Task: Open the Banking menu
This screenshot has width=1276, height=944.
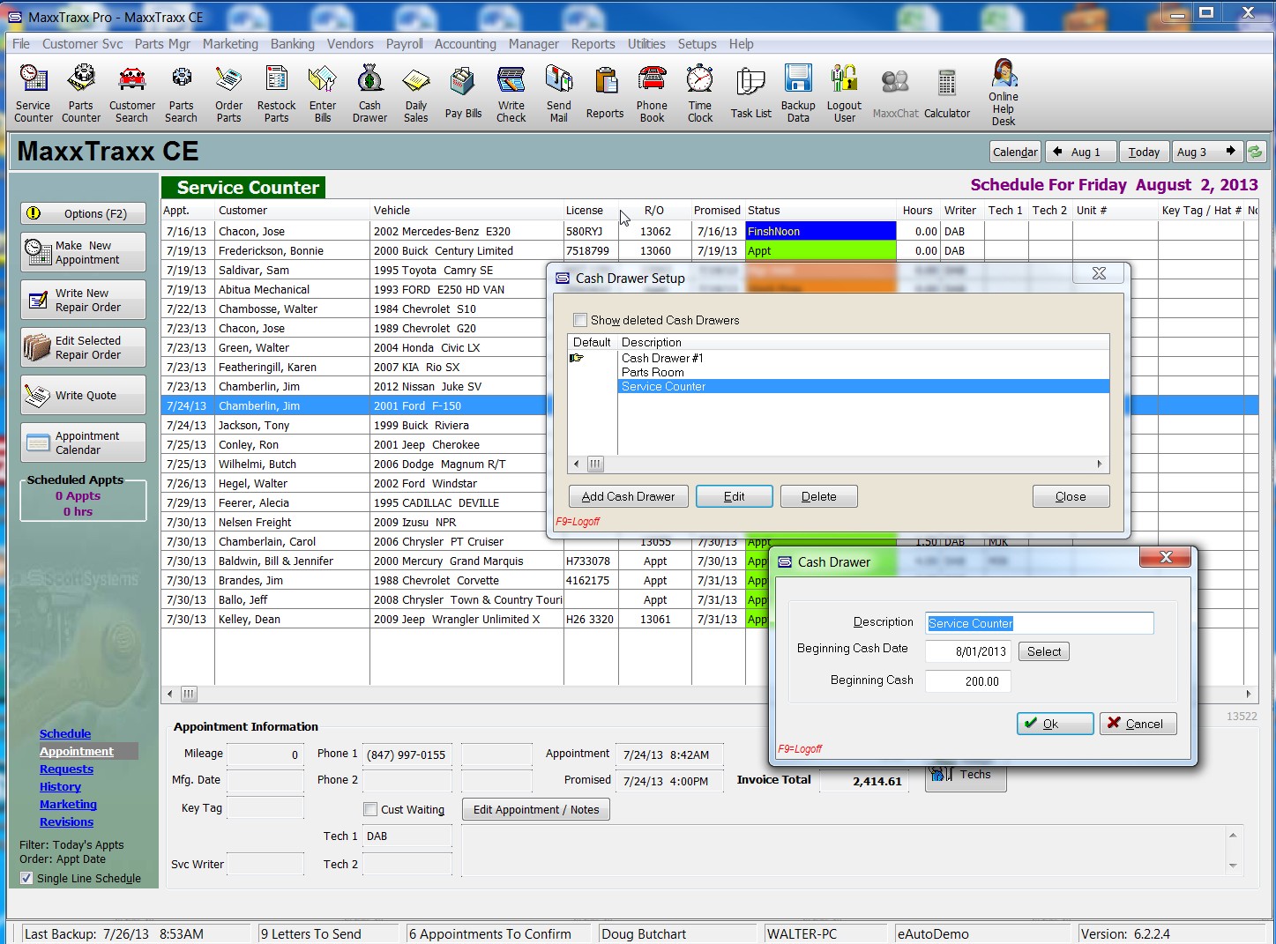Action: [292, 43]
